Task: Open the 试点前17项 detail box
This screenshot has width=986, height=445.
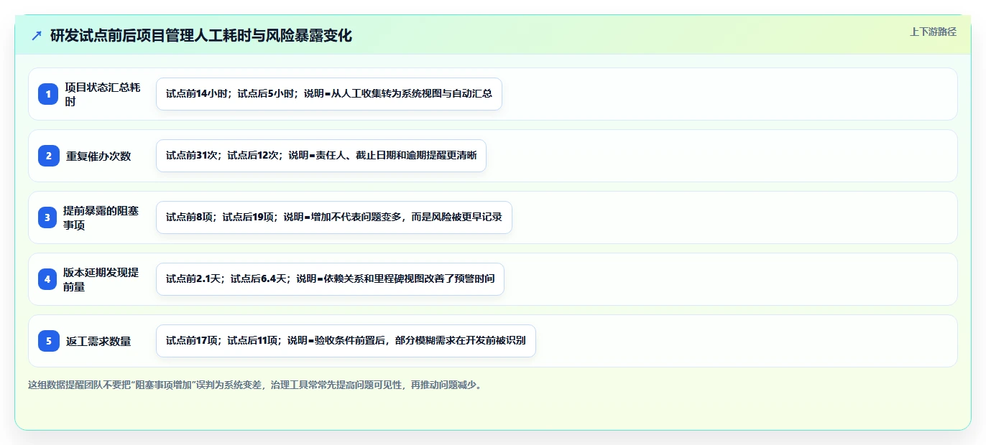Action: coord(346,341)
